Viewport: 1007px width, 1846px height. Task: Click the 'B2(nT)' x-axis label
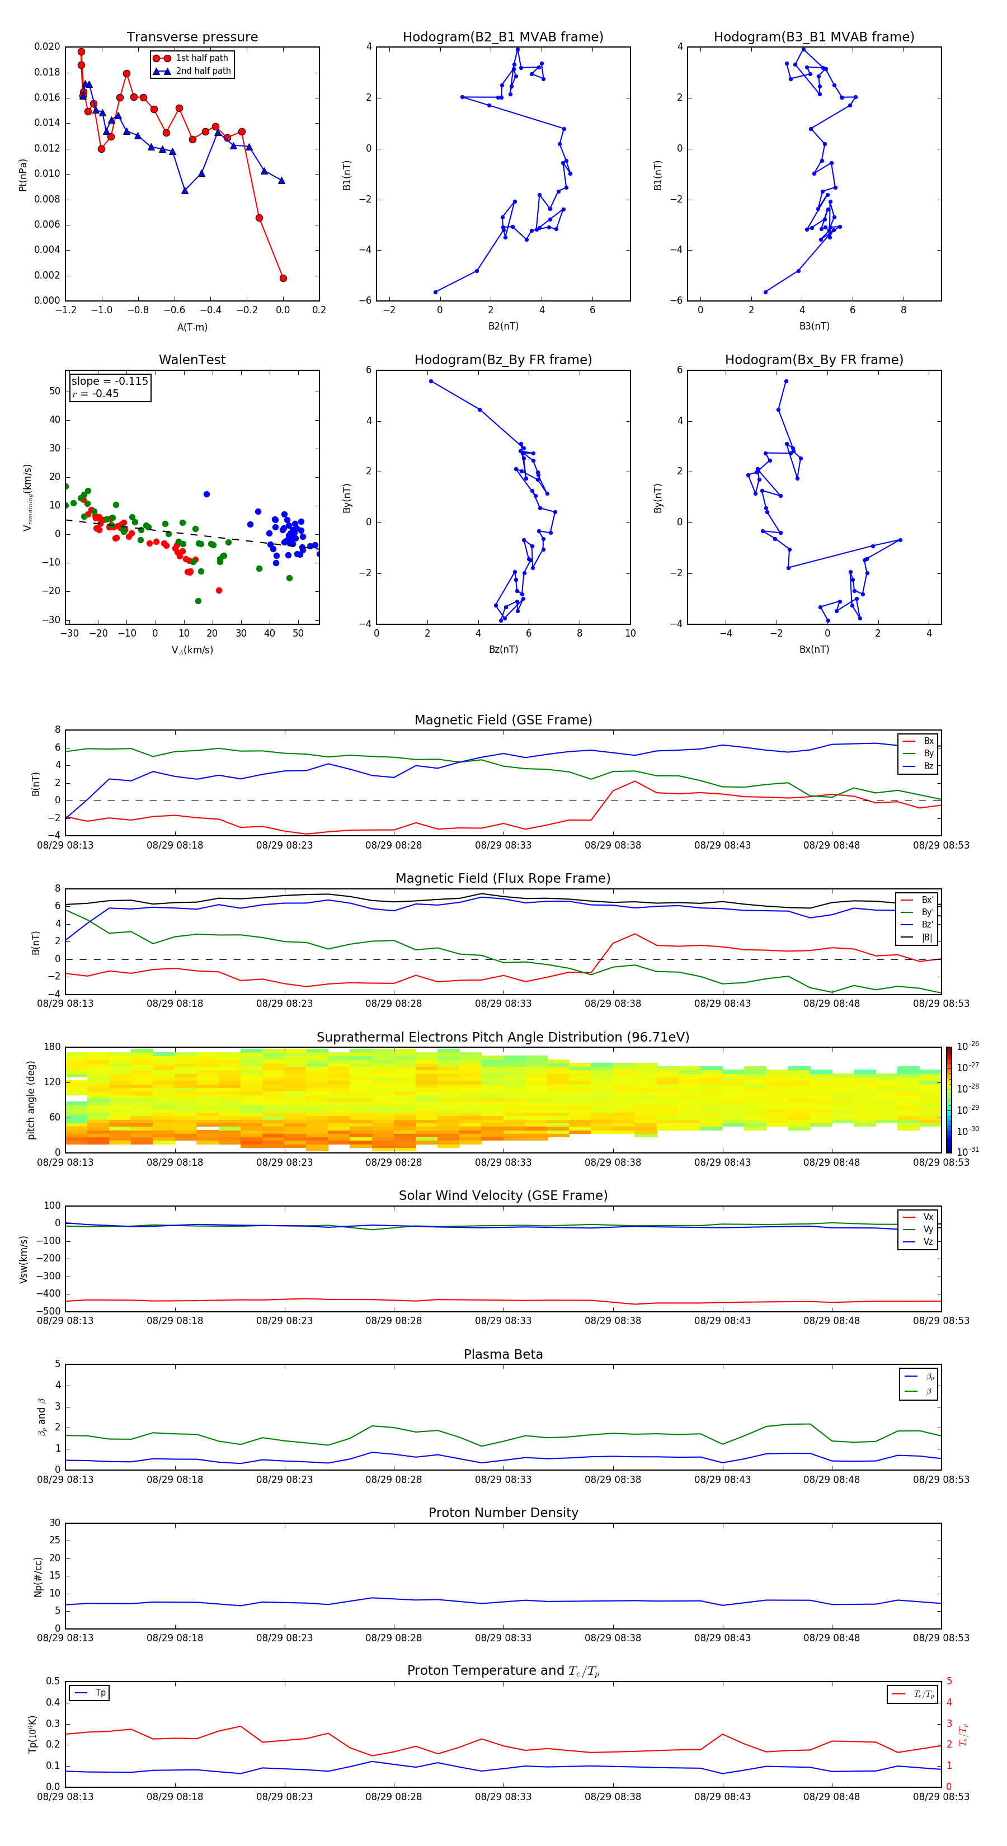point(503,326)
